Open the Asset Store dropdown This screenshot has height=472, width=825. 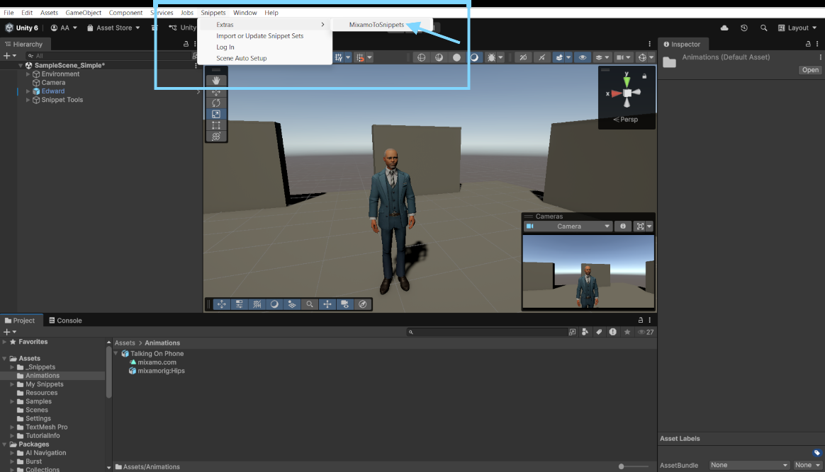(113, 28)
